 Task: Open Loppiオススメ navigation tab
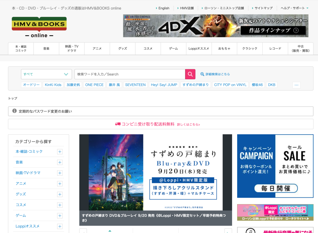click(199, 49)
